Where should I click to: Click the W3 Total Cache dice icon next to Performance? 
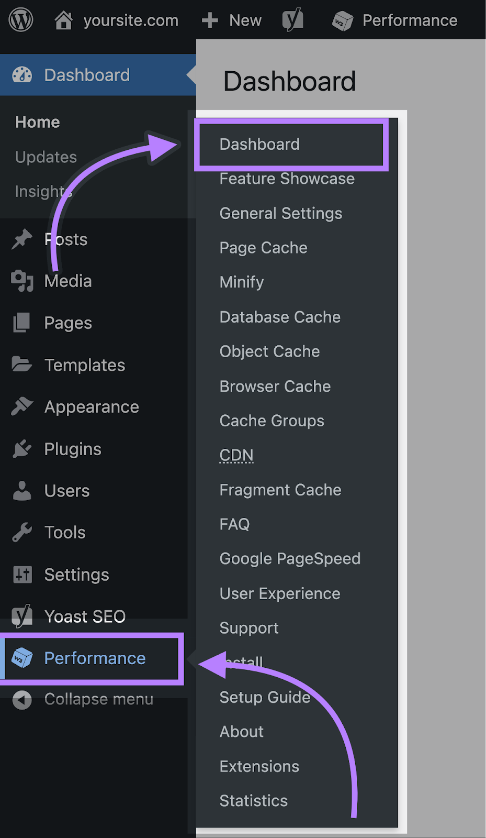click(x=21, y=659)
